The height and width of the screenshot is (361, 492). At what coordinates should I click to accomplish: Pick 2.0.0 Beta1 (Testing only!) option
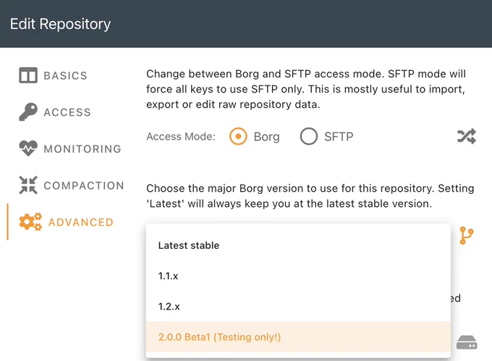coord(298,337)
